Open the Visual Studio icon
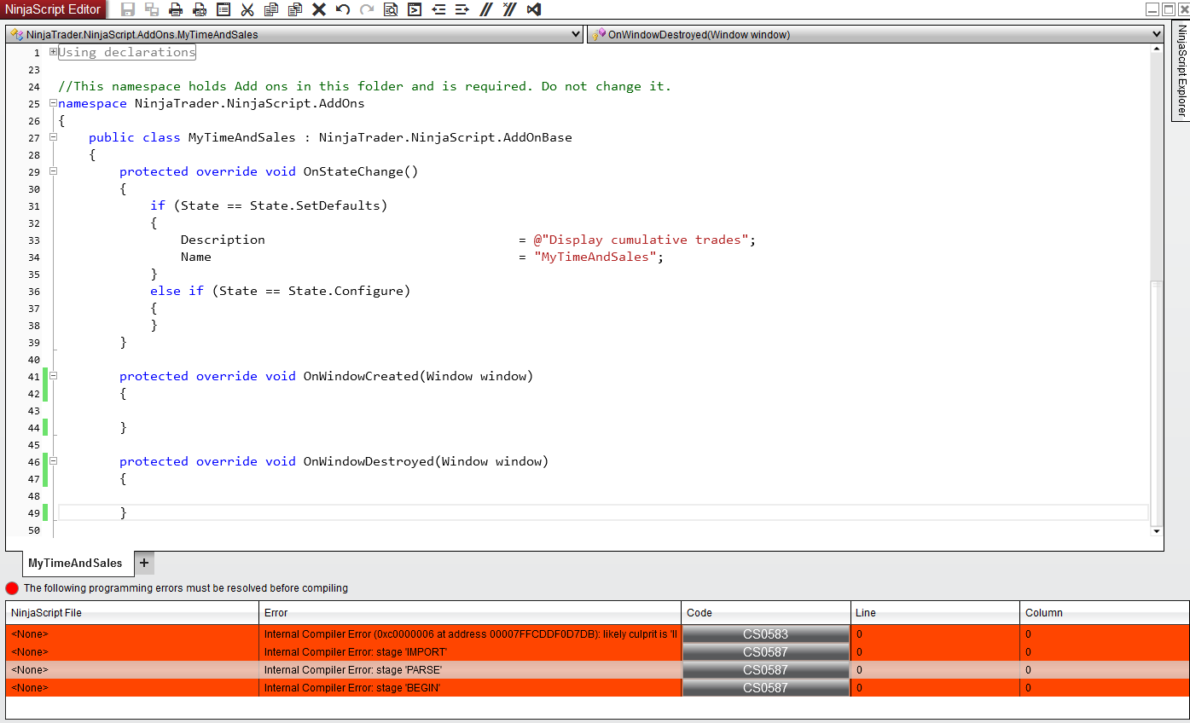 coord(534,9)
